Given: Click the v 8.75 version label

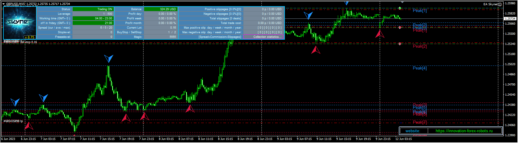Looking at the screenshot, I should point(30,37).
